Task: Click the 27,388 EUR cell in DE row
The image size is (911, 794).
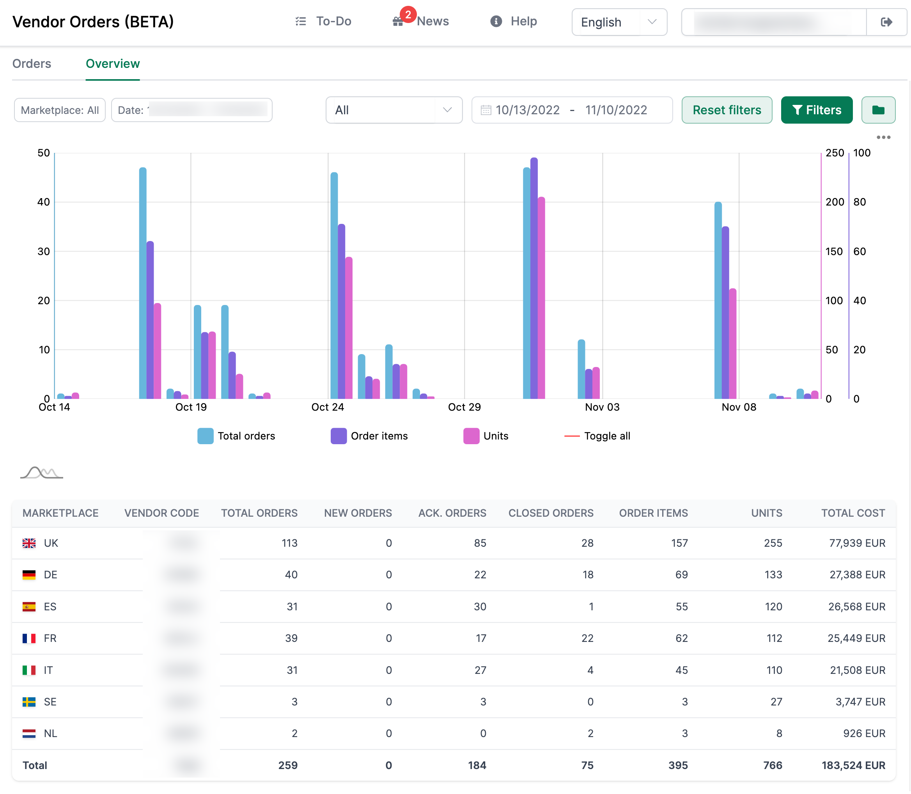Action: (858, 575)
